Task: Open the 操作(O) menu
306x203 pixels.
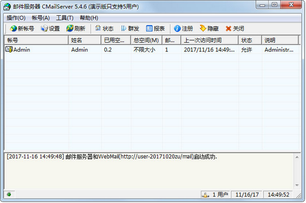Action: 16,18
